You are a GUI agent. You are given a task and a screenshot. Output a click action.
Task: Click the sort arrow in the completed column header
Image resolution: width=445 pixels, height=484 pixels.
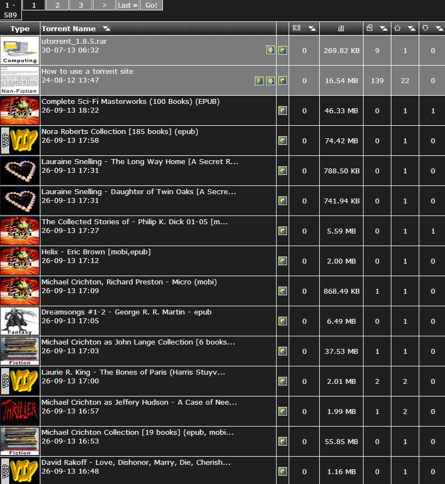tap(384, 28)
